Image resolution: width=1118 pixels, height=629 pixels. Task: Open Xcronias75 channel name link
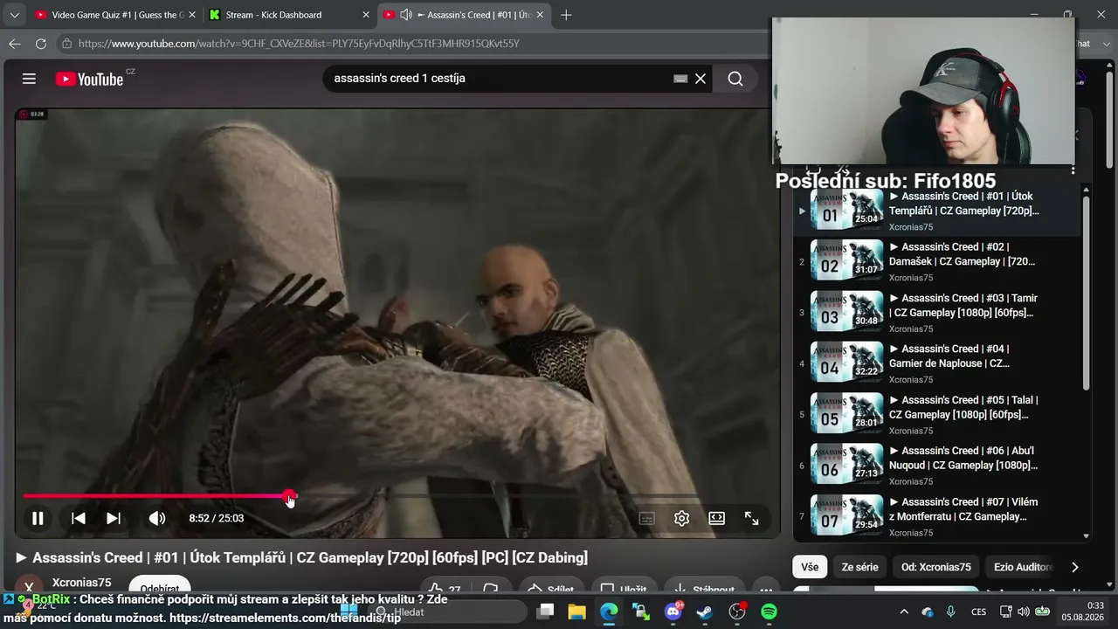(81, 583)
